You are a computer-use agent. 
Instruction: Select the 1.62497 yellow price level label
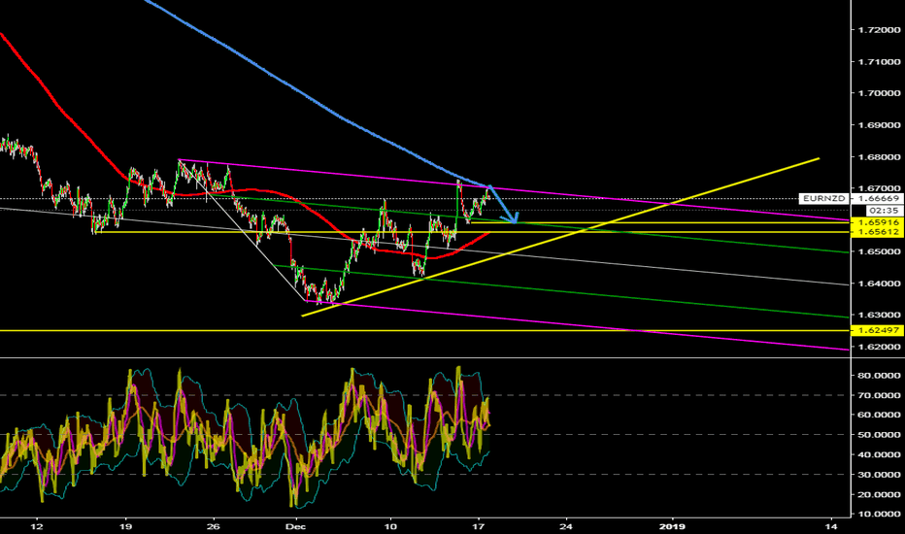[879, 330]
